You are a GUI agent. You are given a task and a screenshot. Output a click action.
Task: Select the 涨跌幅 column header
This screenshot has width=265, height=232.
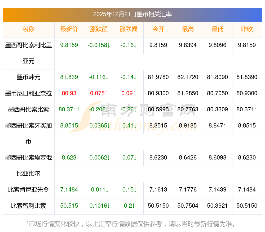(129, 29)
